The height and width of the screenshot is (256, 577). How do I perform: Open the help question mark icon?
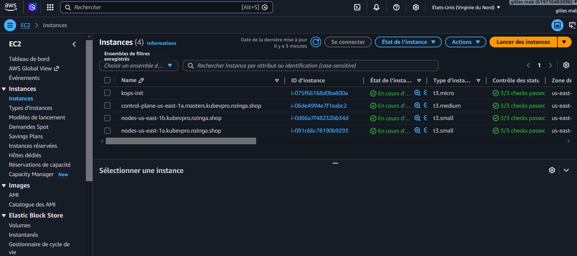396,7
